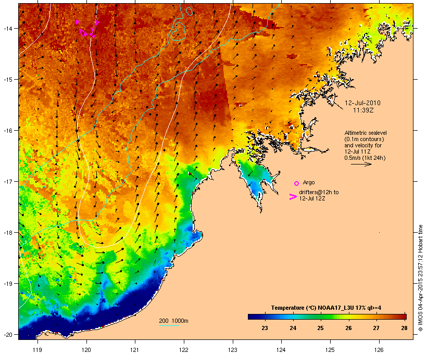Click the 'Temperature (°C) NOAA17_L3U 17% ql>=4' title
The image size is (427, 354).
326,308
